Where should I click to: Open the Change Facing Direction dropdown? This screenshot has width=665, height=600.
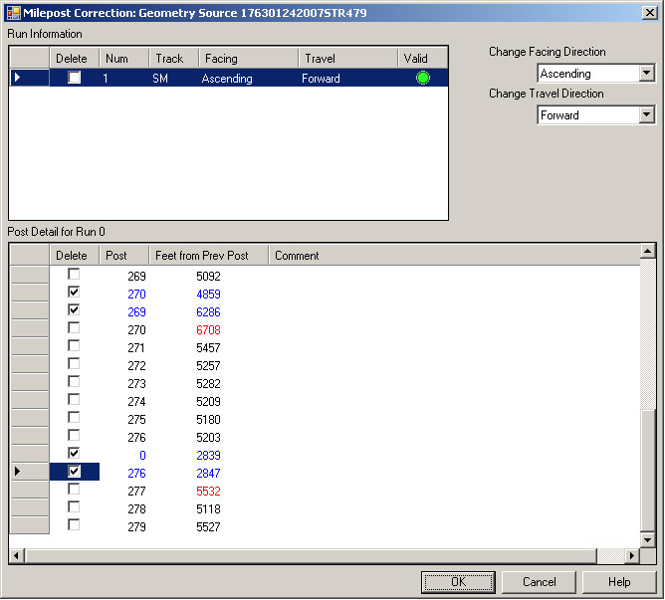[x=647, y=74]
